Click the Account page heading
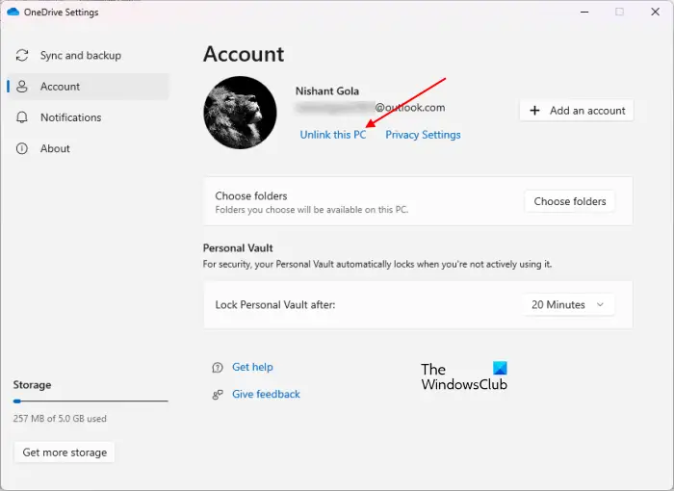Viewport: 674px width, 491px height. 244,54
